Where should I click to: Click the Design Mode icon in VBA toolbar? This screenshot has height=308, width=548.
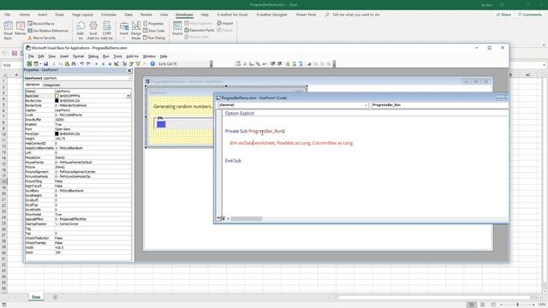pos(116,64)
